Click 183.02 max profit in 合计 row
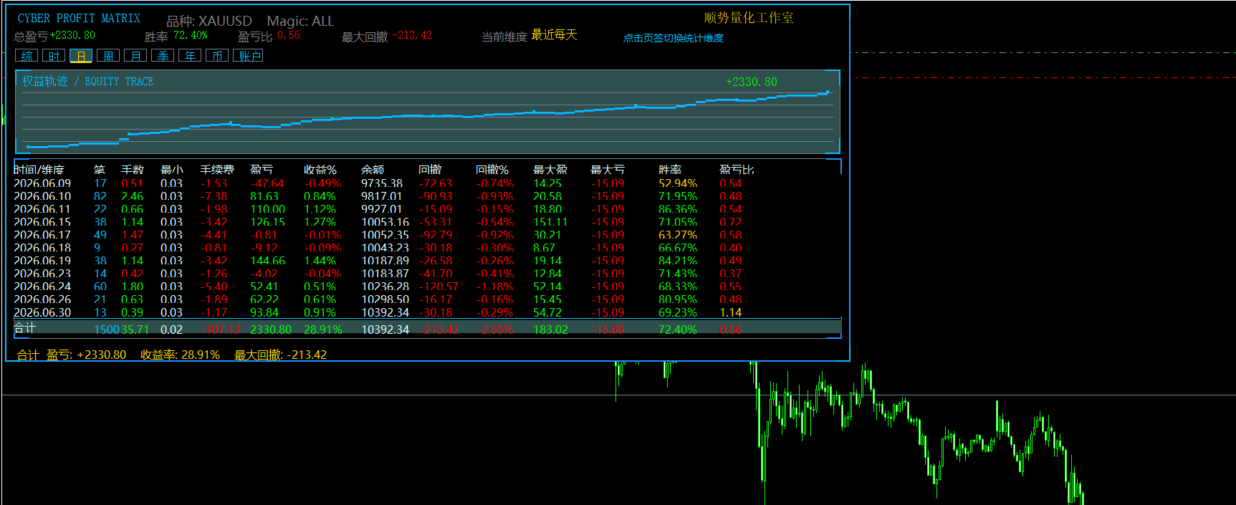This screenshot has width=1236, height=505. pyautogui.click(x=550, y=330)
